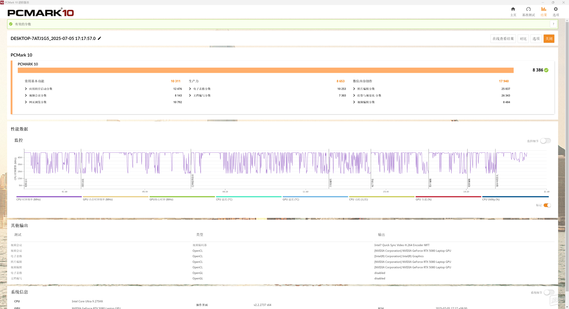Select the GPU 温度 legend swatch
The height and width of the screenshot is (309, 569).
click(x=315, y=197)
